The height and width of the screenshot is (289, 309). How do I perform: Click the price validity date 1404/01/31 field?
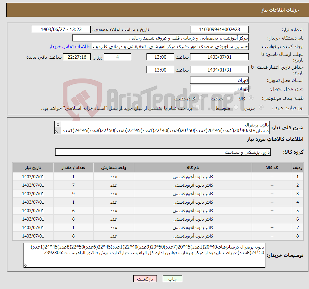coord(219,70)
